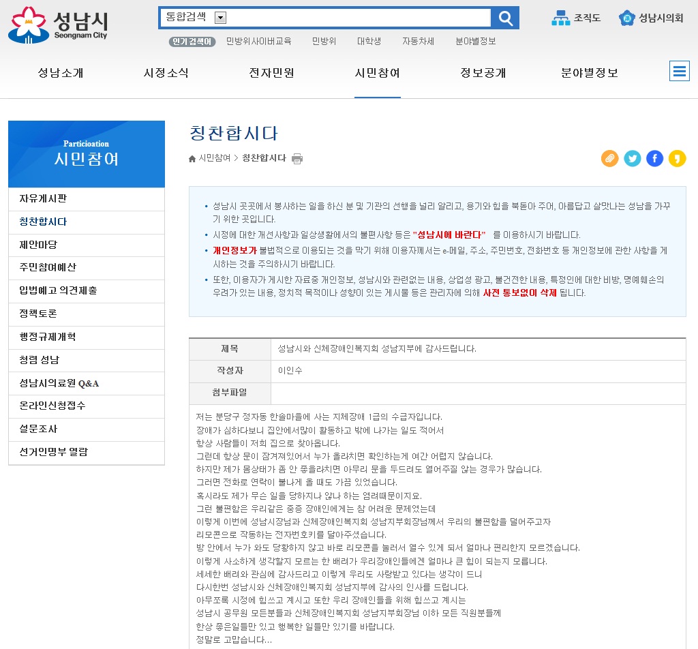This screenshot has width=698, height=649.
Task: Select 정보공개 in the main navigation
Action: click(483, 73)
